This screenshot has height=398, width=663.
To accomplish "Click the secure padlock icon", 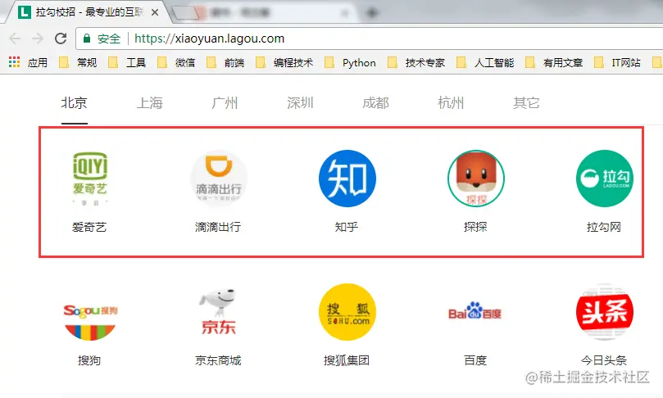I will (x=87, y=38).
